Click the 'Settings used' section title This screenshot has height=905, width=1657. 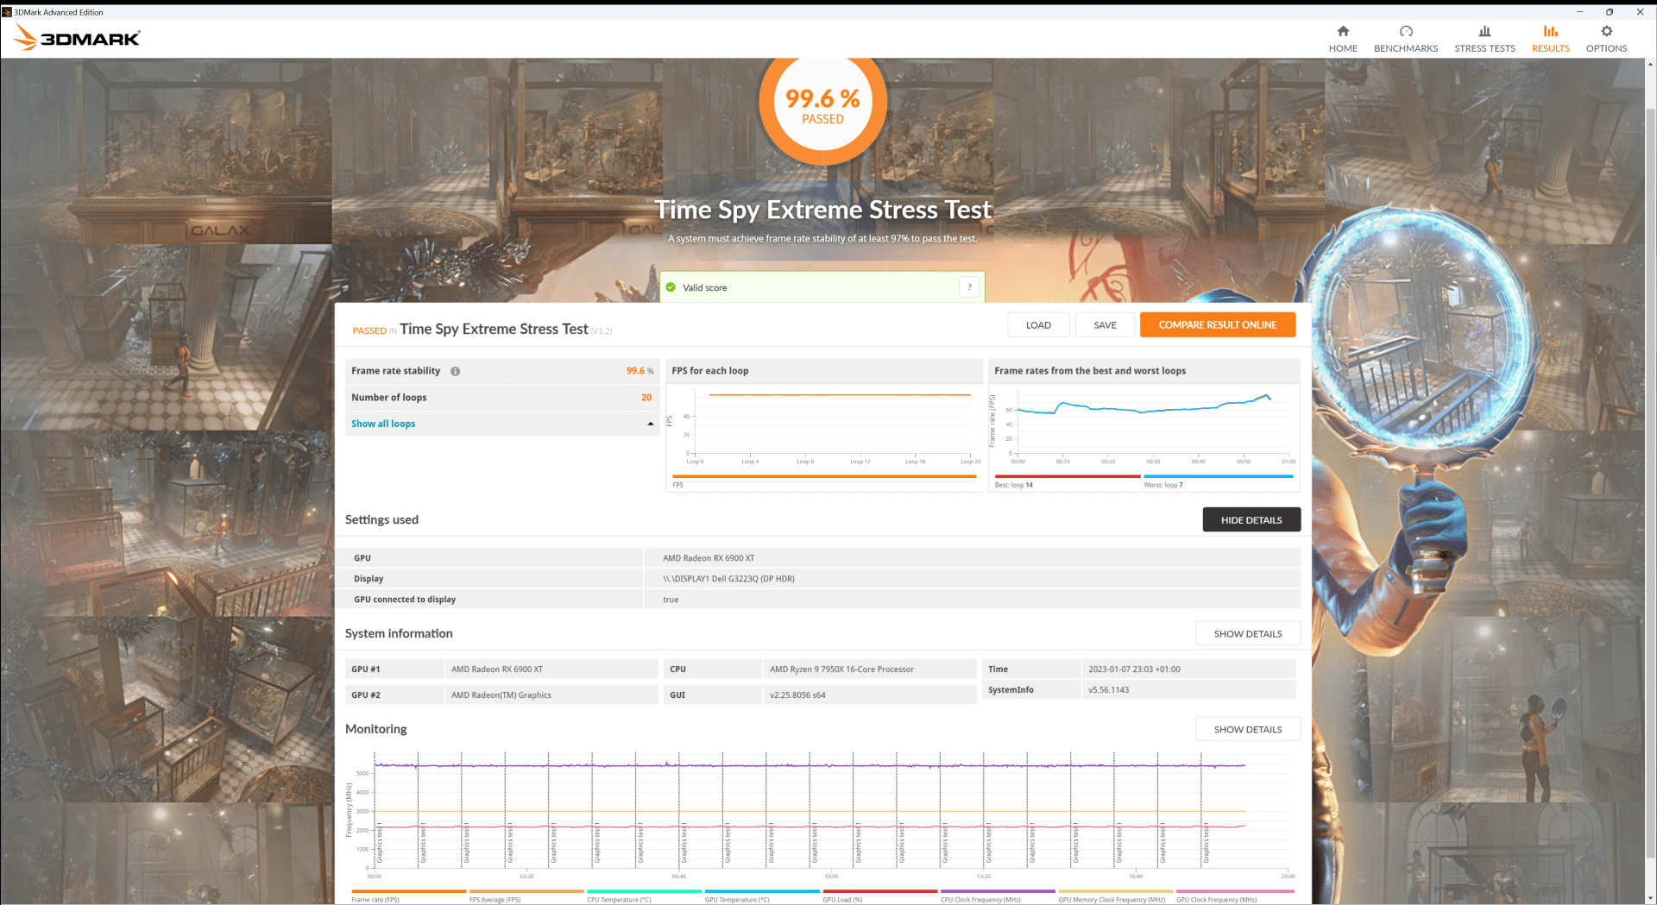381,519
